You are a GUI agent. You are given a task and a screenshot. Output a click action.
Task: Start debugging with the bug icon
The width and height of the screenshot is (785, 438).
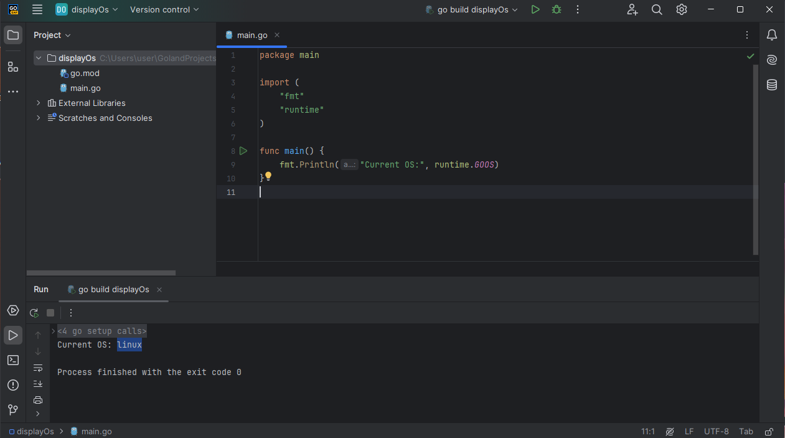pos(556,9)
